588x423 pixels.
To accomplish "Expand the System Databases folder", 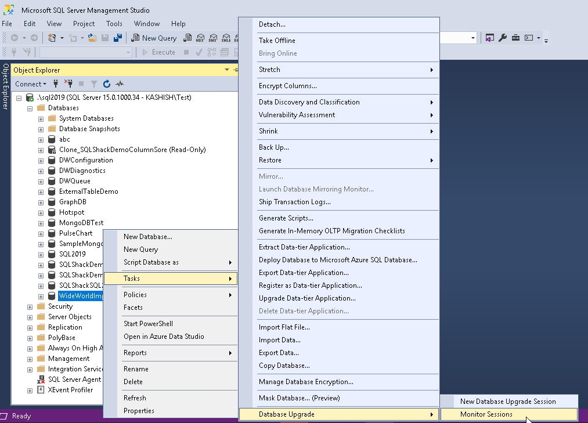I will point(41,119).
